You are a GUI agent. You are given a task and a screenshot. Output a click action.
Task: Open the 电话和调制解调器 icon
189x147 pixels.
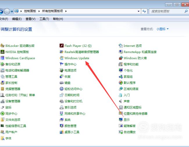point(2,70)
